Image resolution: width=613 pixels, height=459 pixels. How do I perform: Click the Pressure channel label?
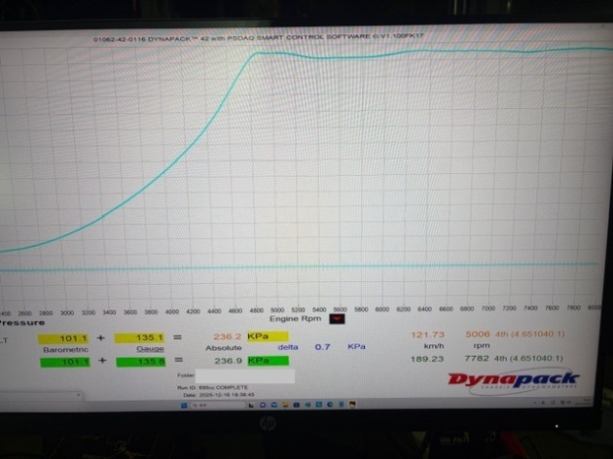pyautogui.click(x=22, y=322)
